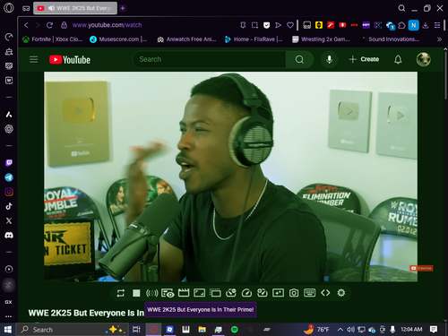Go back to the previous page
Screen dimensions: 448x336
point(26,25)
